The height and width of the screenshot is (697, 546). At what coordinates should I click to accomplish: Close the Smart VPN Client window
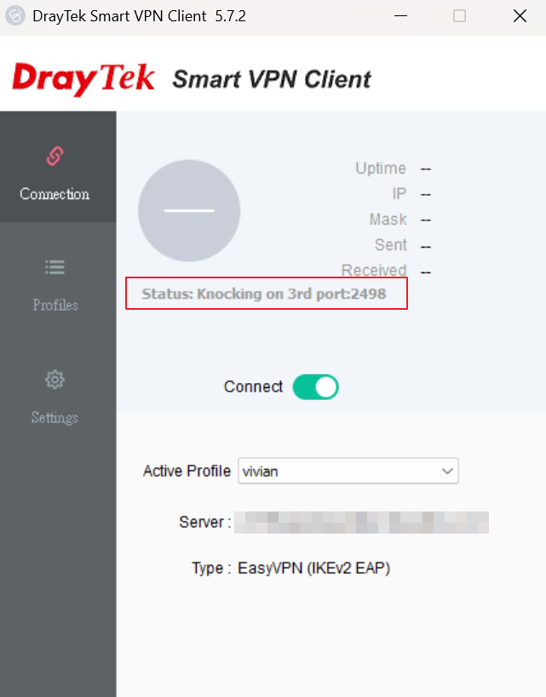(x=520, y=16)
